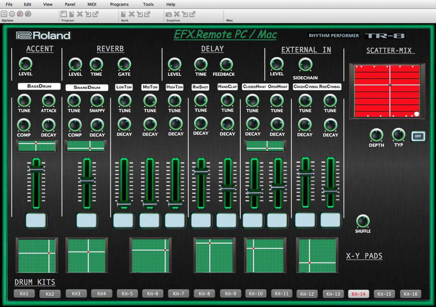Open the Tools menu

pyautogui.click(x=148, y=4)
